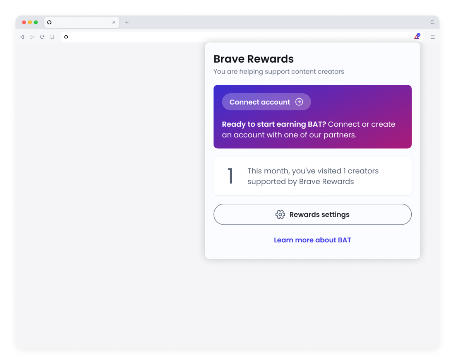Follow the Learn more about BAT link
Viewport: 455px width, 364px height.
pyautogui.click(x=313, y=240)
